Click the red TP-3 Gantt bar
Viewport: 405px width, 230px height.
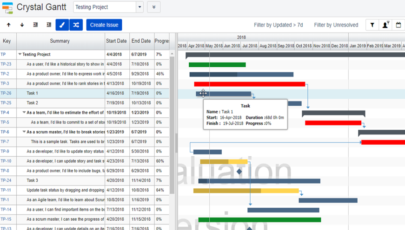pos(249,84)
